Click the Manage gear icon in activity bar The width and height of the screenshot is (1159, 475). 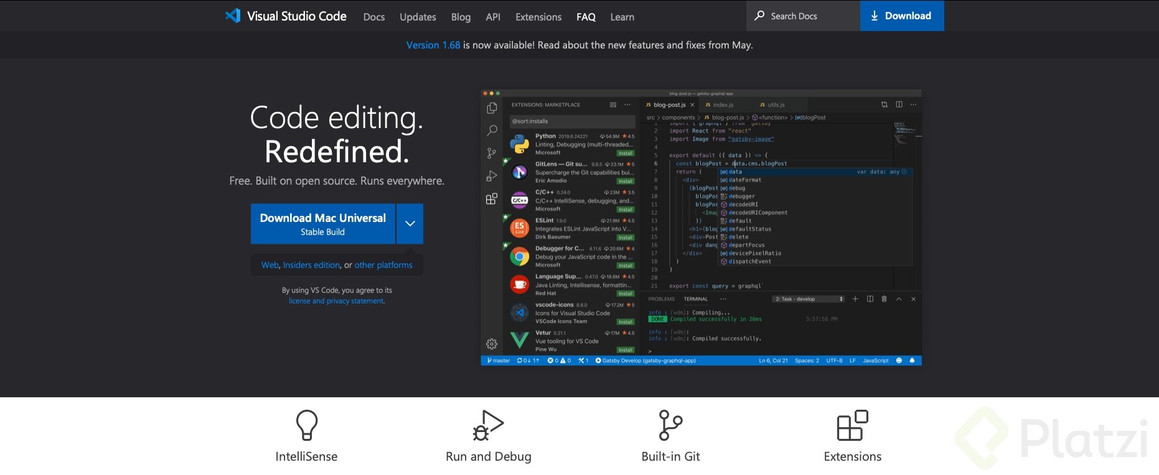click(492, 344)
